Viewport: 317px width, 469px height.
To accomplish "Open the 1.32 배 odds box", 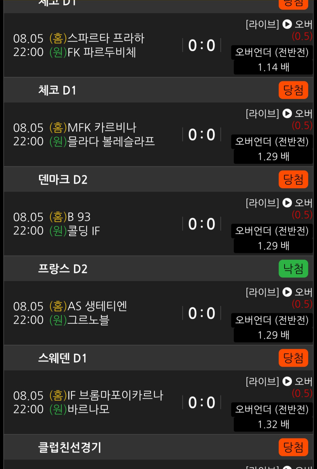I will [273, 424].
